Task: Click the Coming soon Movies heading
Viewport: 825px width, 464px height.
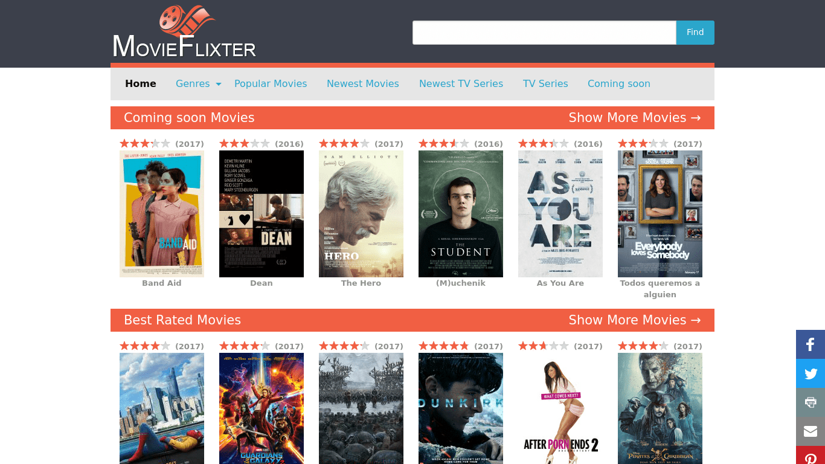Action: (189, 118)
